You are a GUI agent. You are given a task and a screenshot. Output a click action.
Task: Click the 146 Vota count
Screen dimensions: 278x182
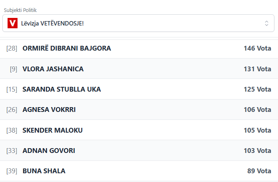257,49
